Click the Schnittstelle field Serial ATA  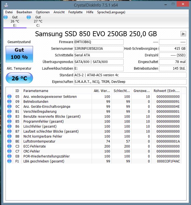99,55
